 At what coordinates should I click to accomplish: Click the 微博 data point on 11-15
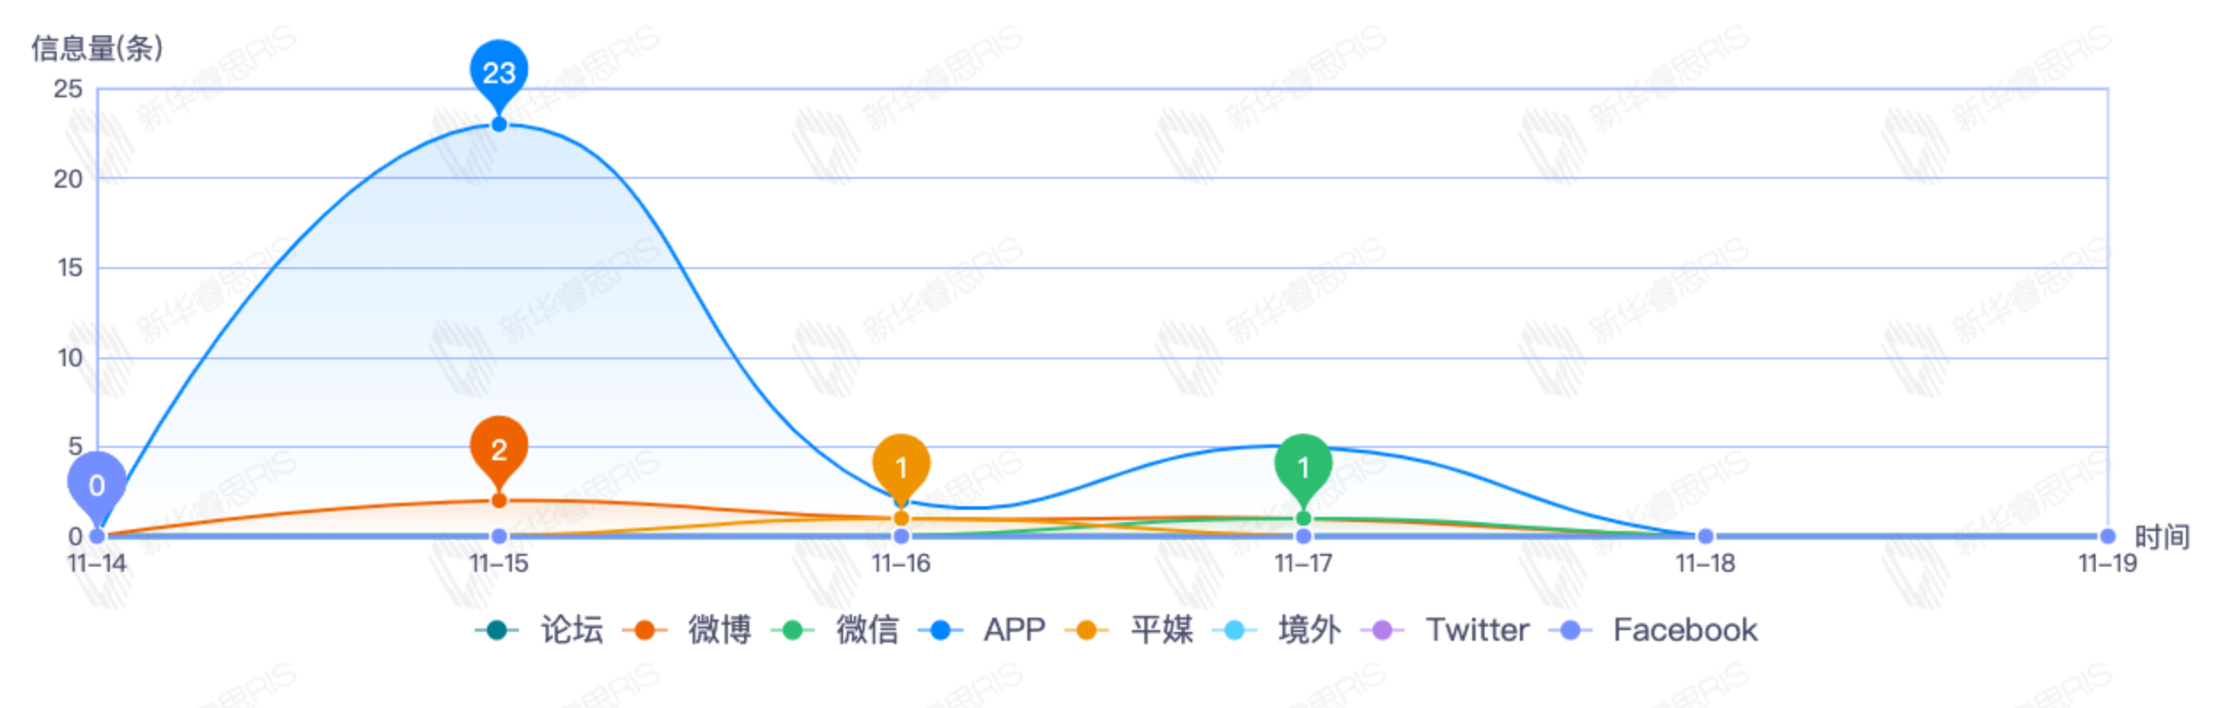click(x=499, y=501)
